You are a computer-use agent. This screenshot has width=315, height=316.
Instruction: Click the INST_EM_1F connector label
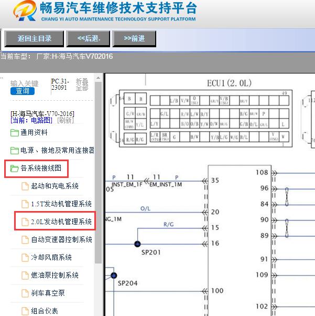(127, 184)
